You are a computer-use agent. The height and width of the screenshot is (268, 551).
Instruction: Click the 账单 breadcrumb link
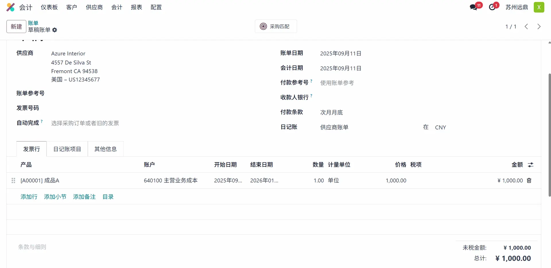click(33, 23)
